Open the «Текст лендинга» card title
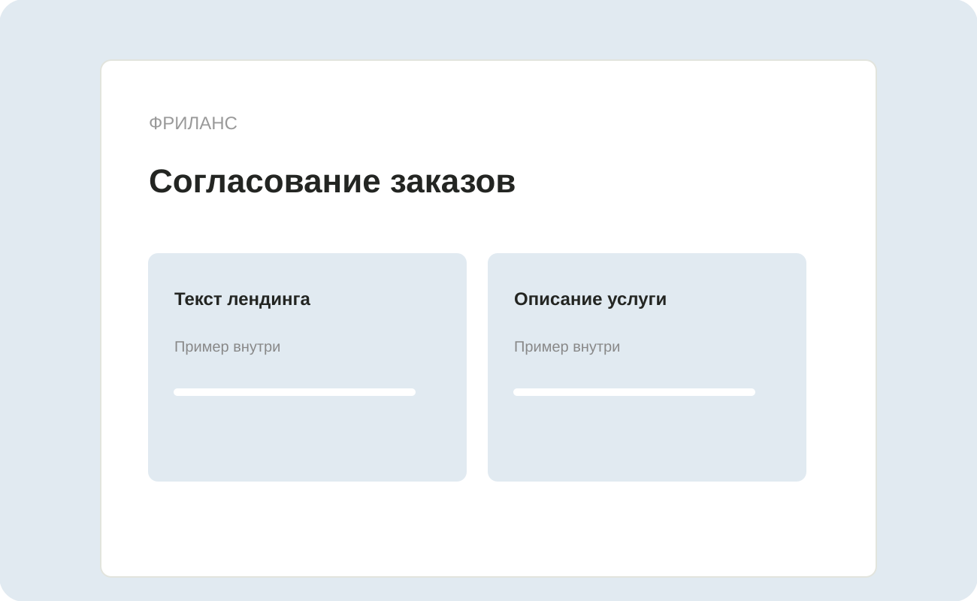The image size is (977, 601). click(x=242, y=299)
